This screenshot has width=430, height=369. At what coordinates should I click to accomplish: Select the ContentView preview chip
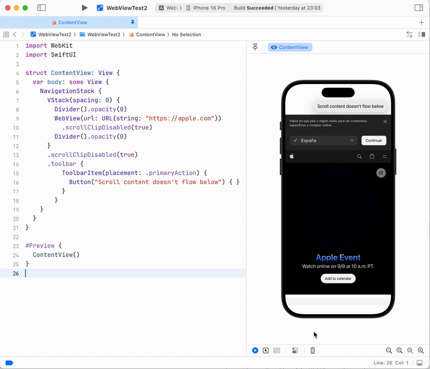[290, 47]
